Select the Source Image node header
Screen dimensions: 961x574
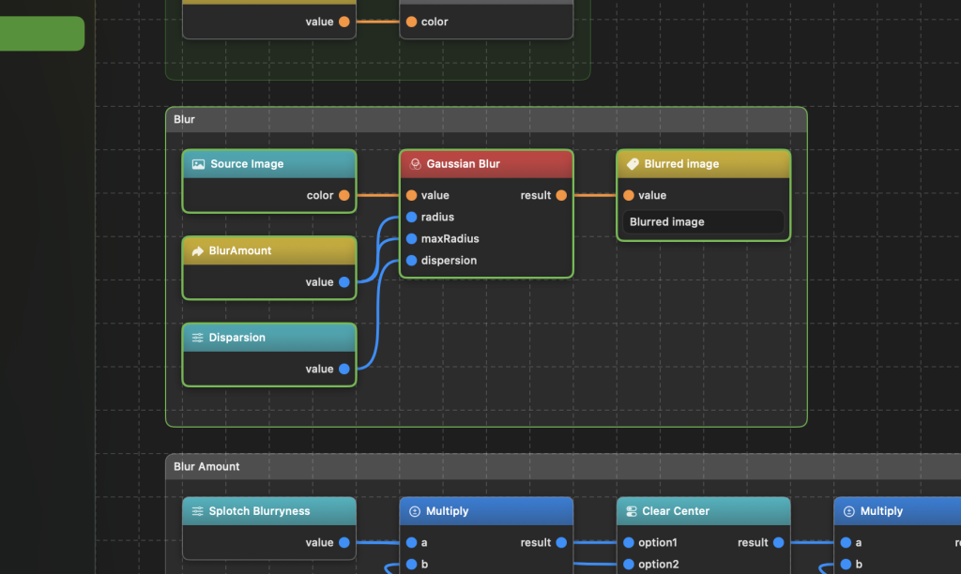coord(269,164)
